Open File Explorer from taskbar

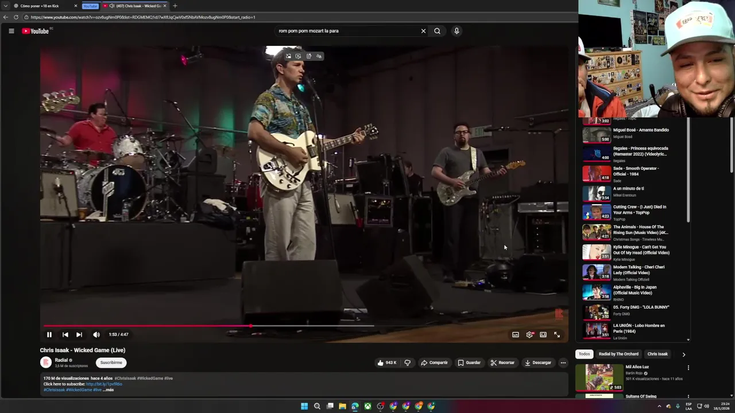342,406
